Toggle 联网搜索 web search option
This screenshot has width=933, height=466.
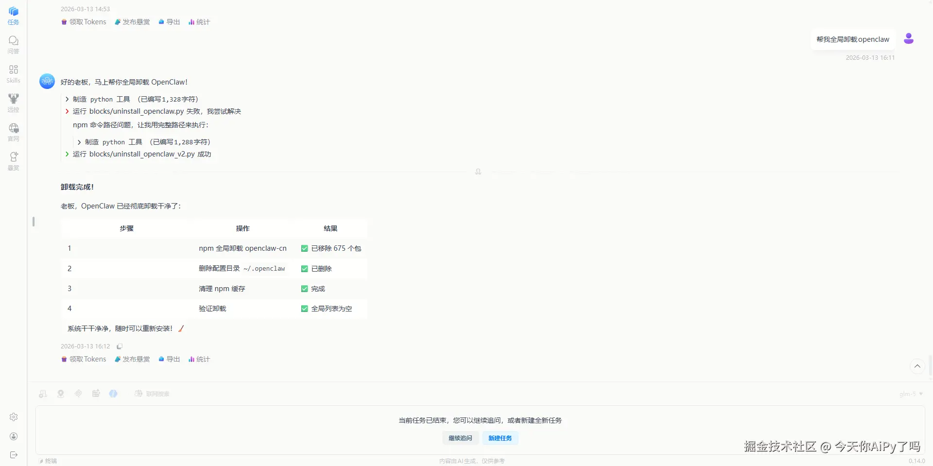tap(152, 394)
